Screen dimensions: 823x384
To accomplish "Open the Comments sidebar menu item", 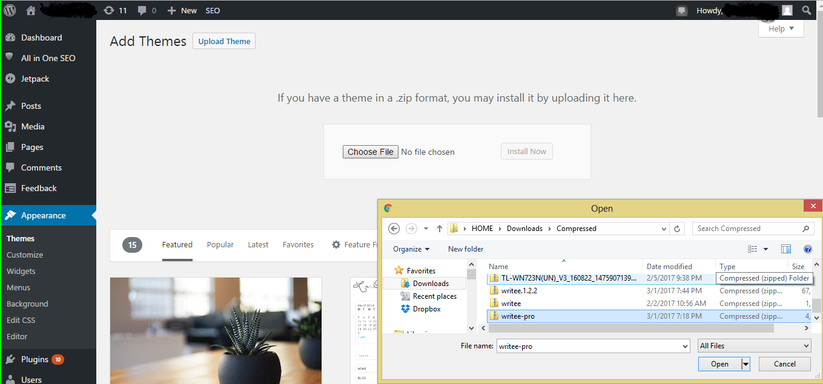I will click(x=48, y=168).
